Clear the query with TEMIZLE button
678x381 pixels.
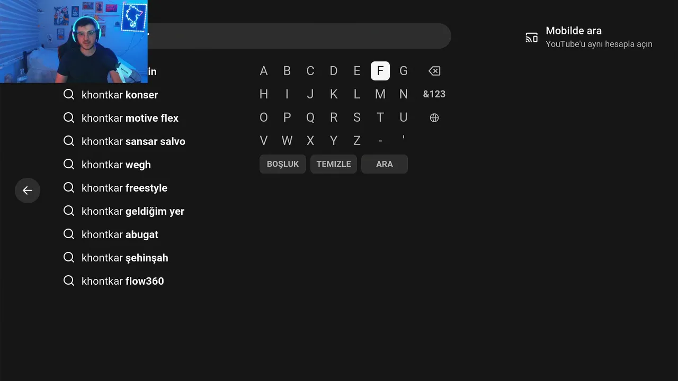click(x=334, y=164)
